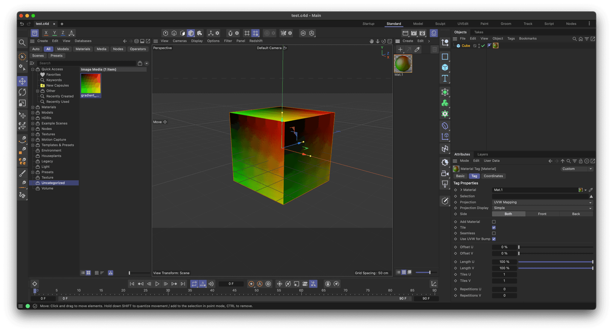Expand the Materials folder in browser
This screenshot has height=332, width=613.
[x=33, y=107]
